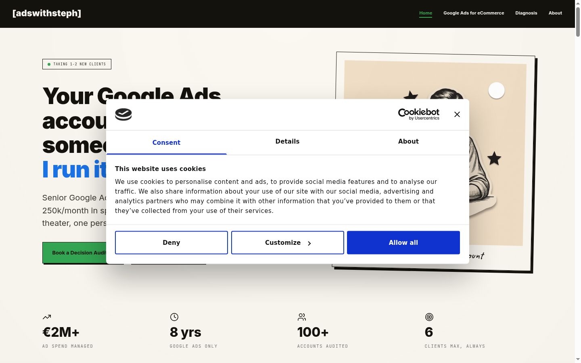The image size is (581, 363).
Task: Switch to the Details tab
Action: click(287, 142)
